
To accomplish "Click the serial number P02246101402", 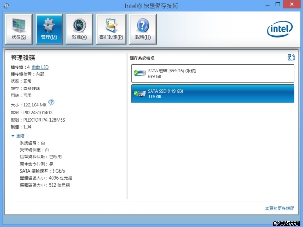I will click(x=38, y=113).
